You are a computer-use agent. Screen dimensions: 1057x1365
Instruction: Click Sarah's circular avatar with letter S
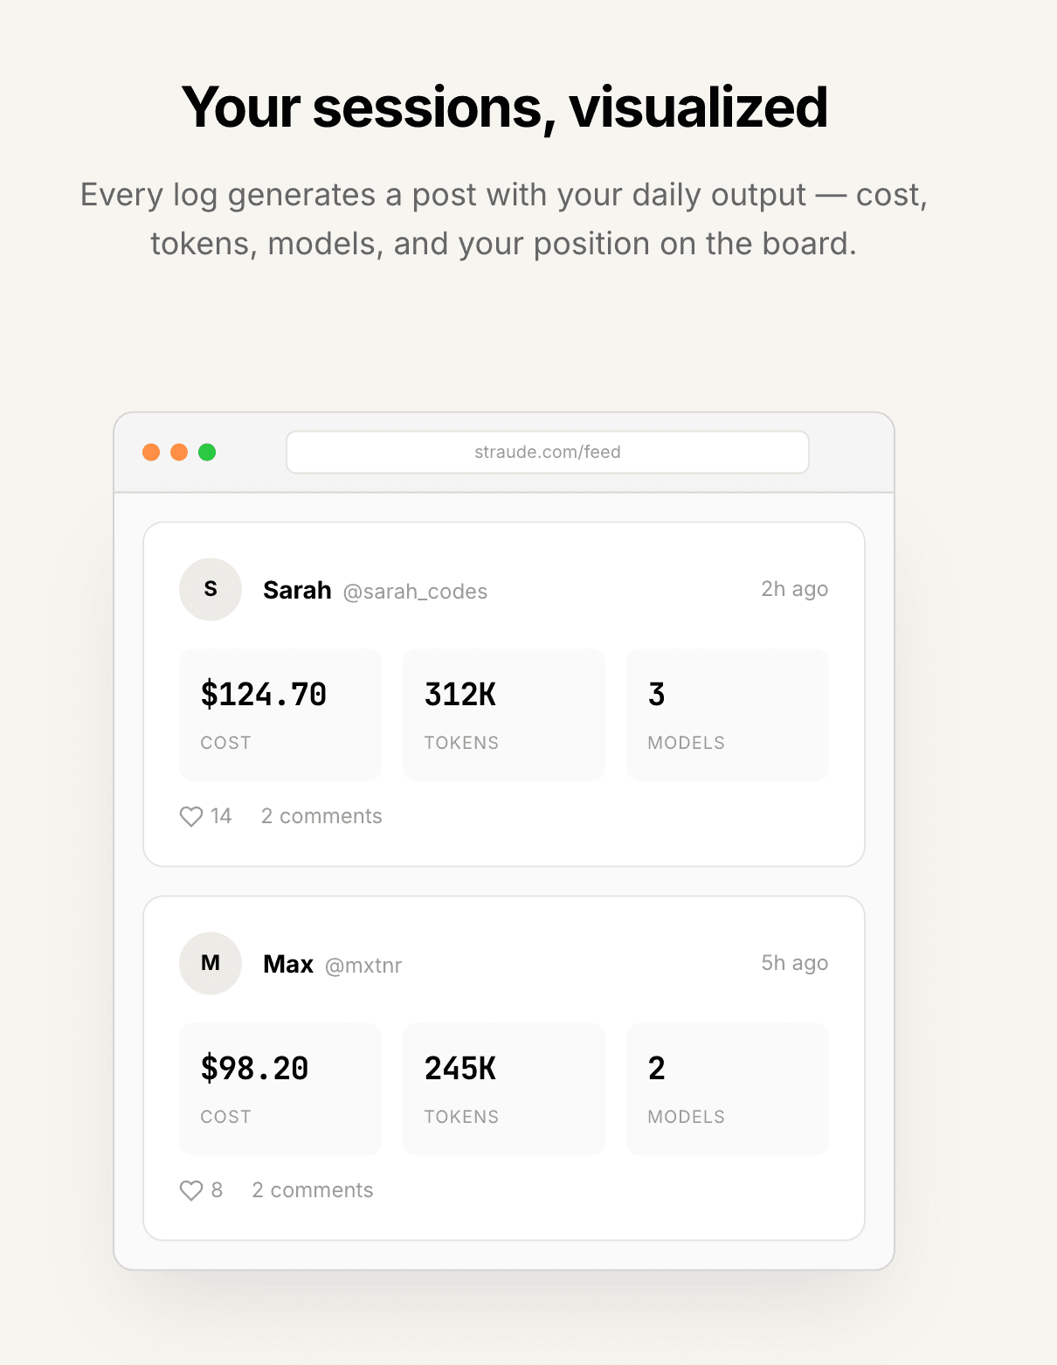(x=211, y=589)
